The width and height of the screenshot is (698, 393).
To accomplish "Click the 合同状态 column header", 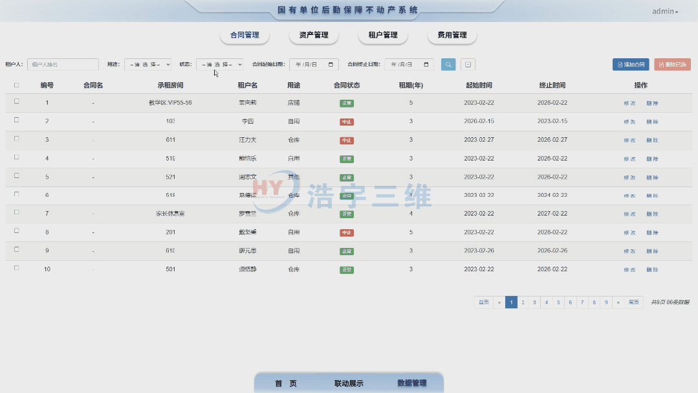I will pos(347,85).
